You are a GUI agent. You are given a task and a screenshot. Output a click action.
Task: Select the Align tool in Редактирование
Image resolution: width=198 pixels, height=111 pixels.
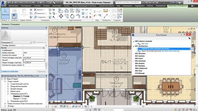coord(61,10)
